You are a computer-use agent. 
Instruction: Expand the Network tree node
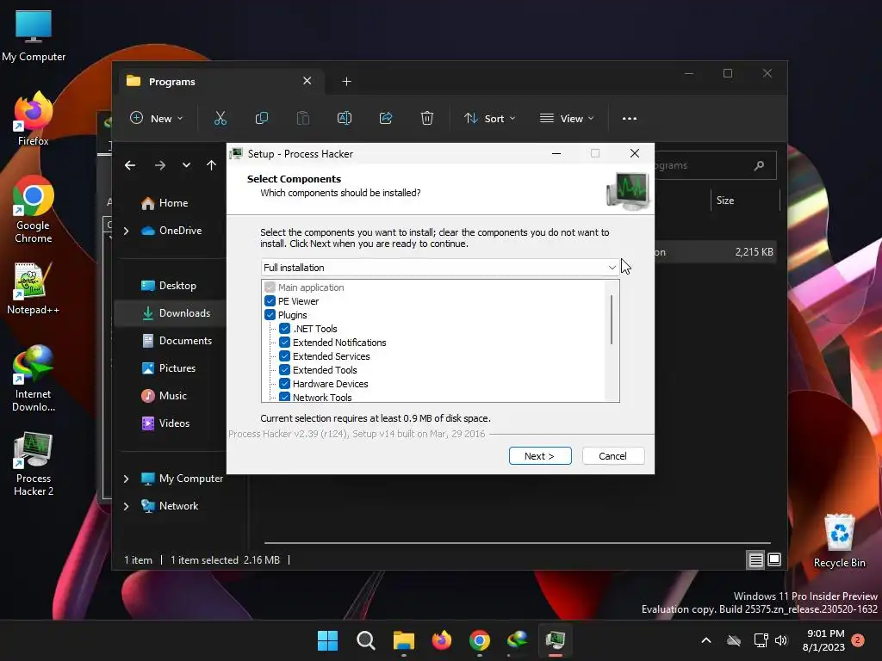[127, 506]
